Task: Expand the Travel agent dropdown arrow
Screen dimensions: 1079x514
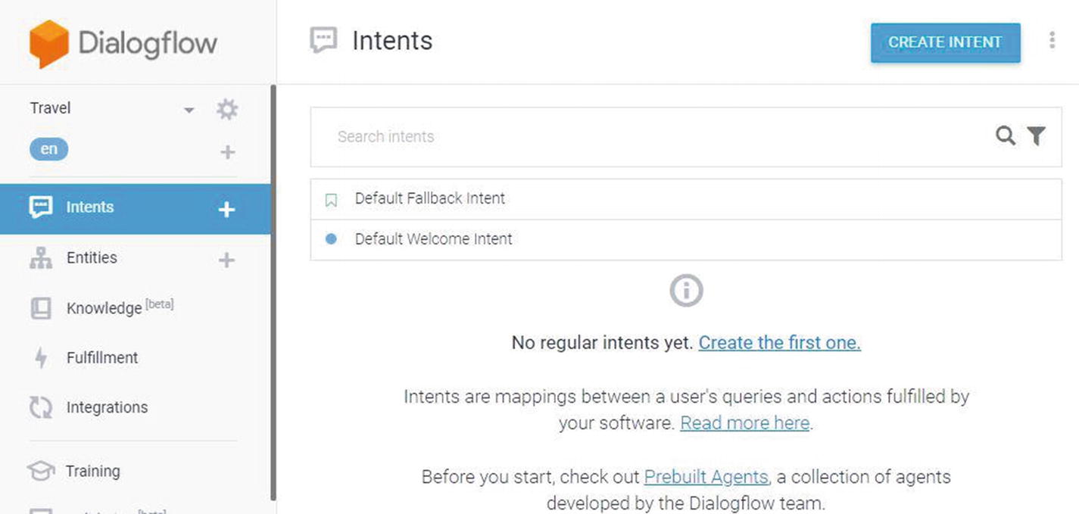Action: (x=189, y=111)
